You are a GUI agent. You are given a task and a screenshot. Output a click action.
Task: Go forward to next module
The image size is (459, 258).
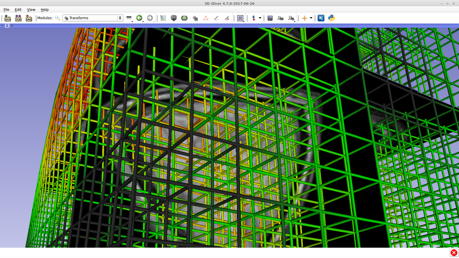(150, 18)
